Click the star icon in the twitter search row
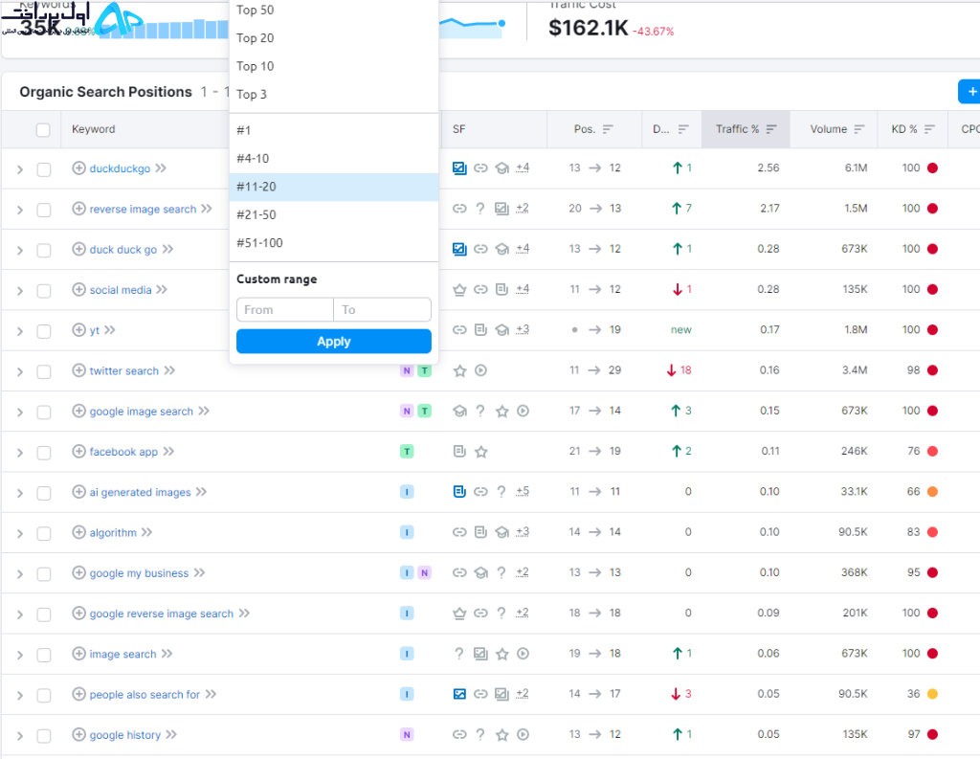 pyautogui.click(x=460, y=370)
